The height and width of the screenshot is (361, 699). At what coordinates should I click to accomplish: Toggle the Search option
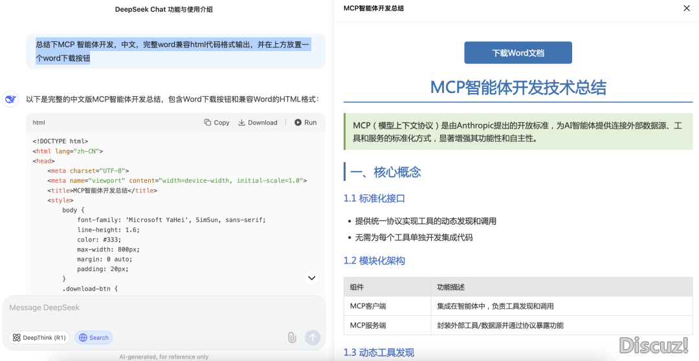(x=94, y=338)
